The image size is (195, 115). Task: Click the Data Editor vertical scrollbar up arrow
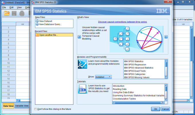point(191,27)
